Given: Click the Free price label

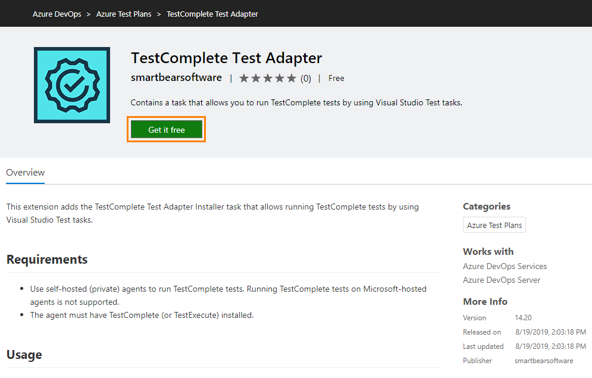Looking at the screenshot, I should 336,77.
